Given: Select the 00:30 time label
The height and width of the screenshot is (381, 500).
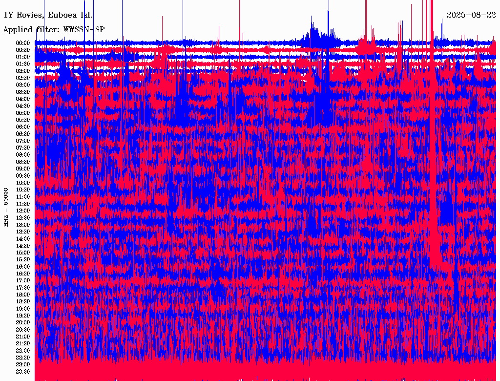Looking at the screenshot, I should pos(23,50).
